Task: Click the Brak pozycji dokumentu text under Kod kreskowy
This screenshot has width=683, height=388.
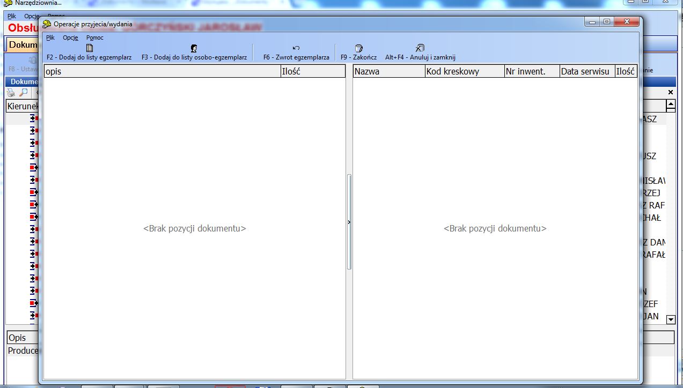Action: [x=495, y=228]
